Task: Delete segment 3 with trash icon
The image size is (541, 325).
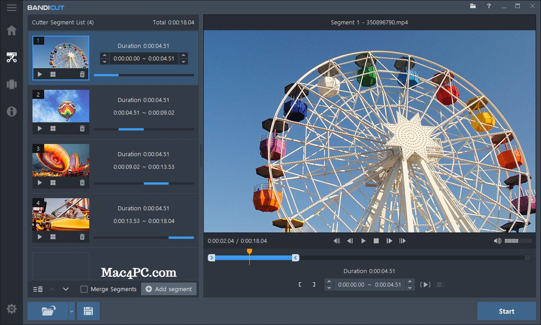Action: (82, 182)
